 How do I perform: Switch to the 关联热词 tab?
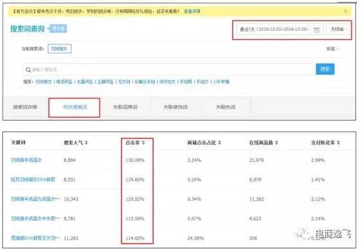point(226,107)
